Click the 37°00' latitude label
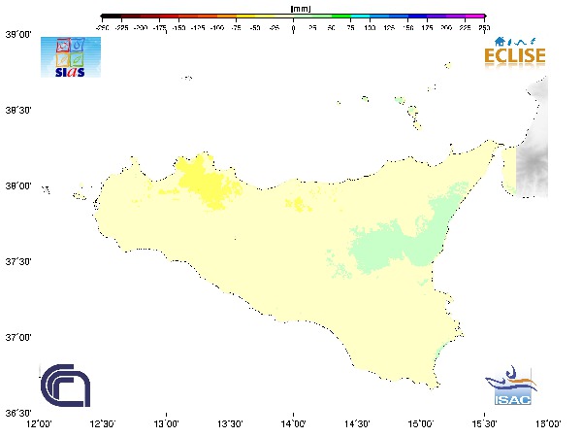Screen dimensions: 582x437 pos(18,337)
